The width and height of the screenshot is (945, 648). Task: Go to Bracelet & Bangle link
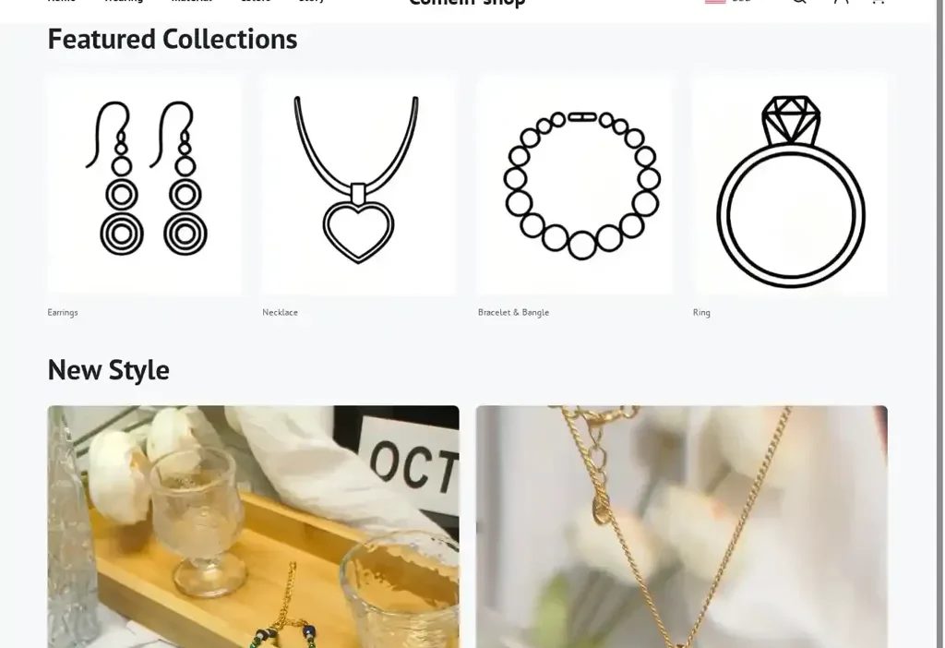513,312
